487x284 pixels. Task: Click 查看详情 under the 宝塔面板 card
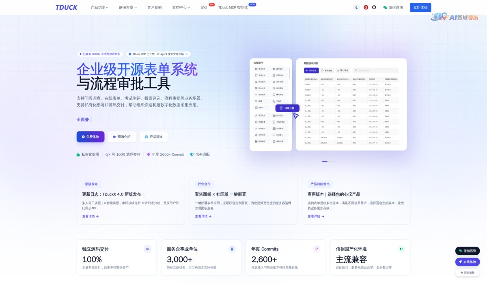[x=203, y=217]
